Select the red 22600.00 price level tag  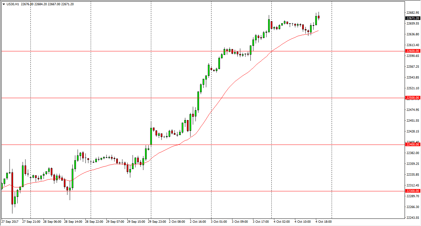[412, 51]
